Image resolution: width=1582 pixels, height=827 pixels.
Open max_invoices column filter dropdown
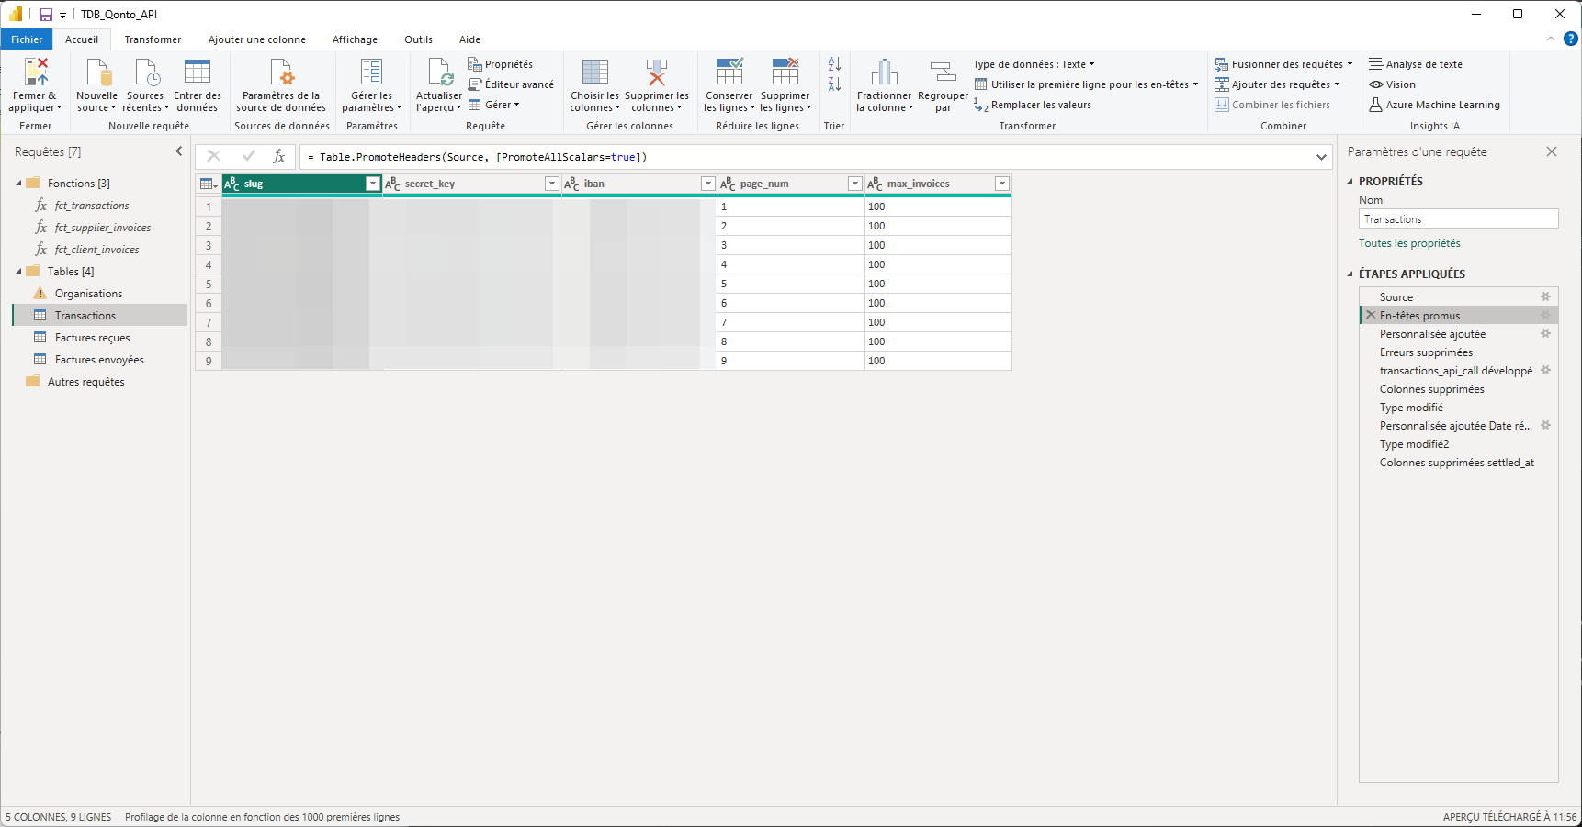[x=1001, y=184]
